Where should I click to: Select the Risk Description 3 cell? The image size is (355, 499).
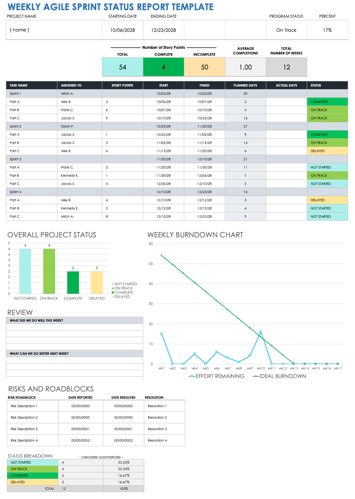tap(32, 429)
